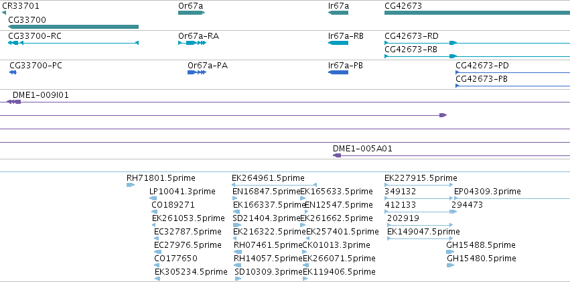Image resolution: width=570 pixels, height=282 pixels.
Task: Select the EK261053.5prime EST
Action: pos(154,225)
